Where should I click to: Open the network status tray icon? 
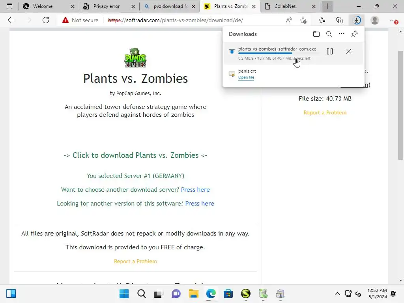(x=348, y=294)
